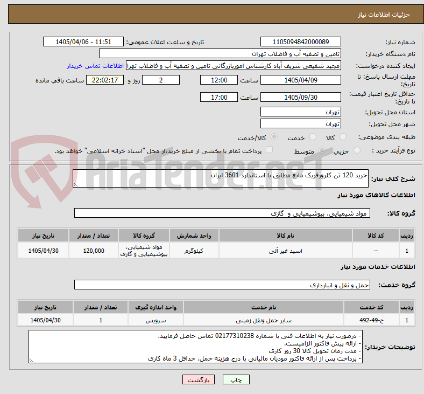The height and width of the screenshot is (394, 424).
Task: Click the اطلاعات کالاهای مورد نیاز heading
Action: tap(376, 195)
